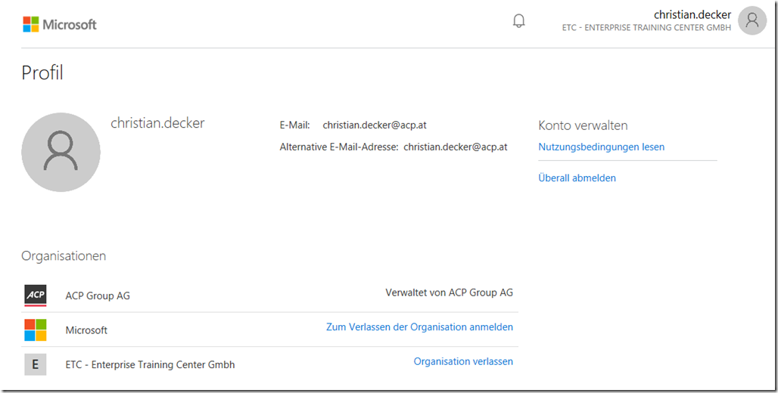Viewport: 778px width, 393px height.
Task: Select the ACP Group AG organisation name
Action: click(98, 296)
